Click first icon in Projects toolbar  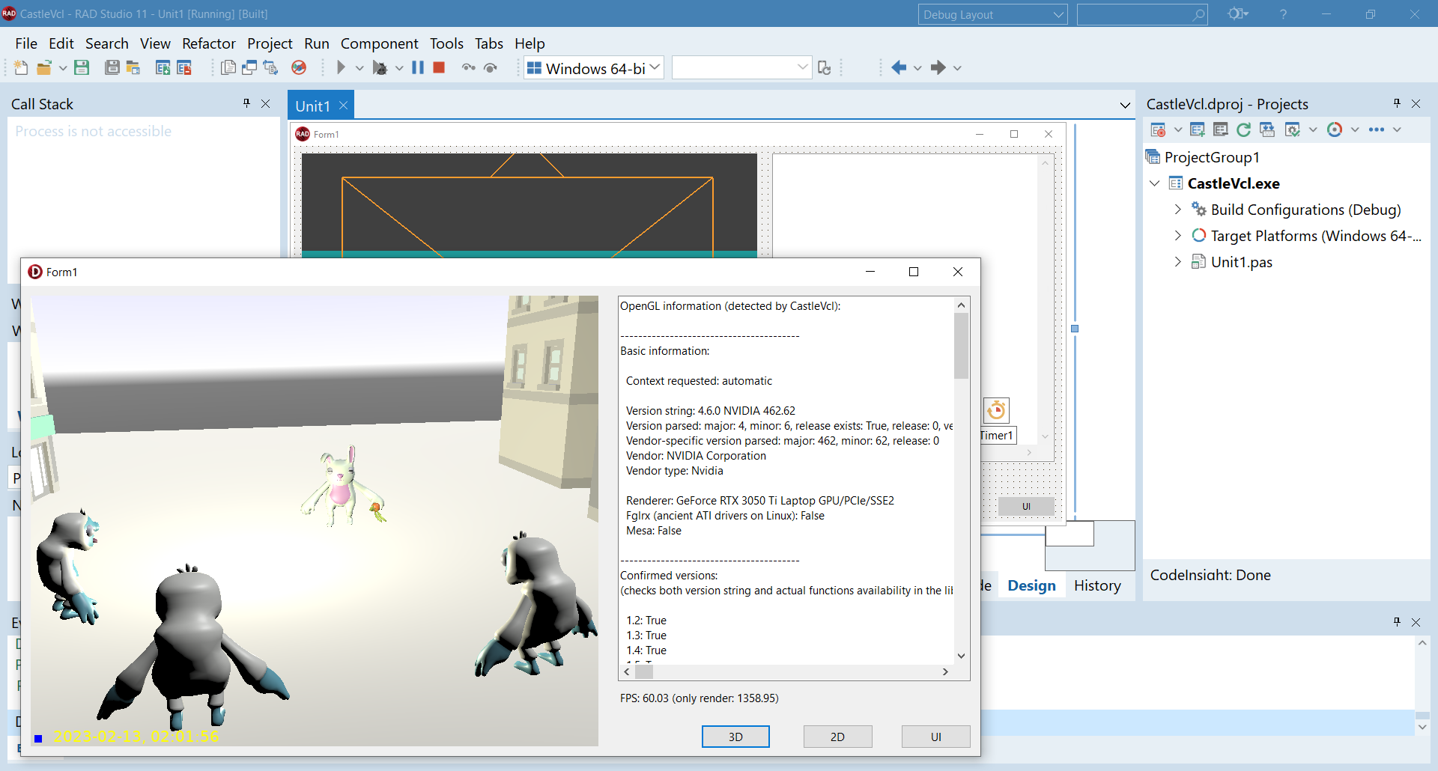pyautogui.click(x=1158, y=129)
